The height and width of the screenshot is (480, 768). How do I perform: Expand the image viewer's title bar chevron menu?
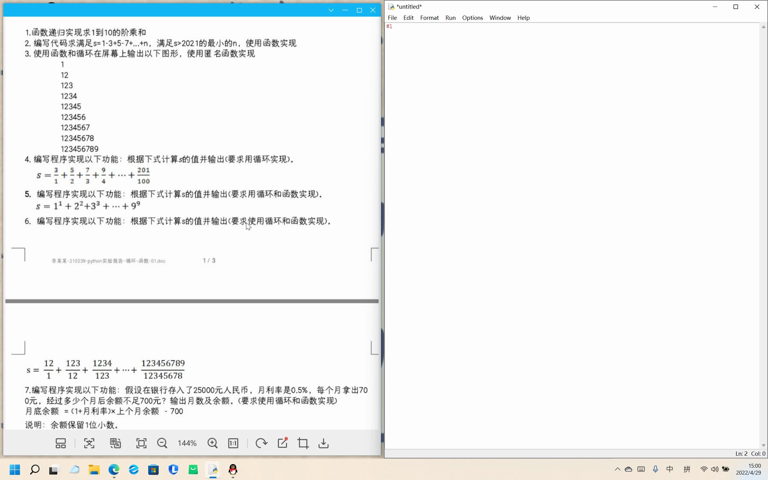331,10
